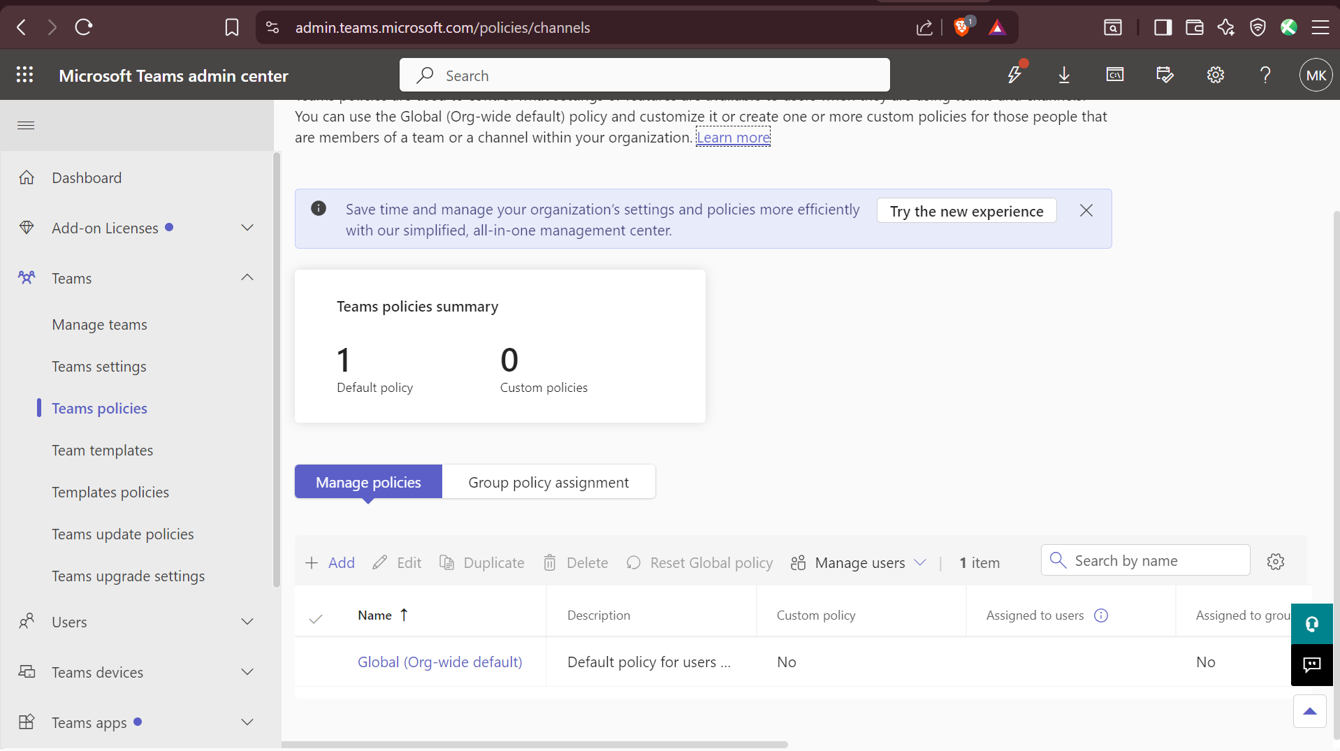1340x751 pixels.
Task: Click the Delete trash toolbar item
Action: [x=576, y=562]
